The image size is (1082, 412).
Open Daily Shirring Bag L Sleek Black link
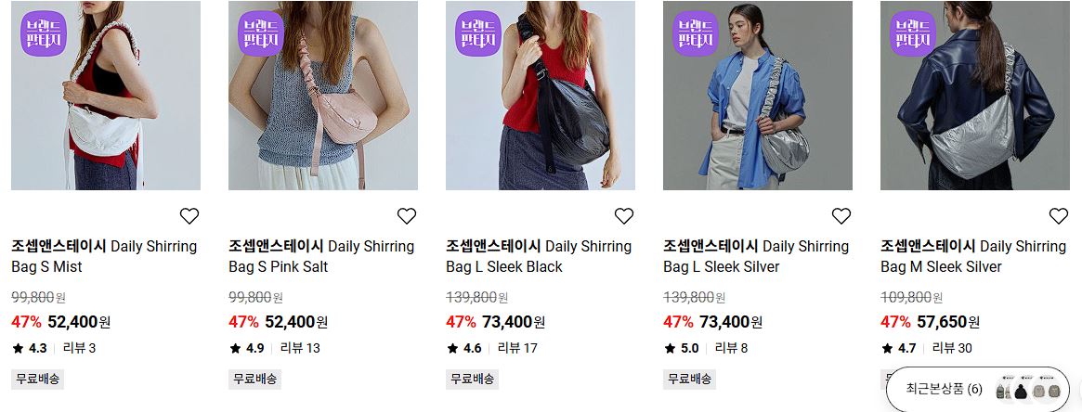[539, 256]
